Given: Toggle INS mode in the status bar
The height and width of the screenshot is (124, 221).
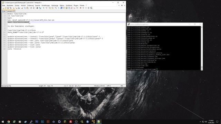Looking at the screenshot, I should tap(122, 86).
